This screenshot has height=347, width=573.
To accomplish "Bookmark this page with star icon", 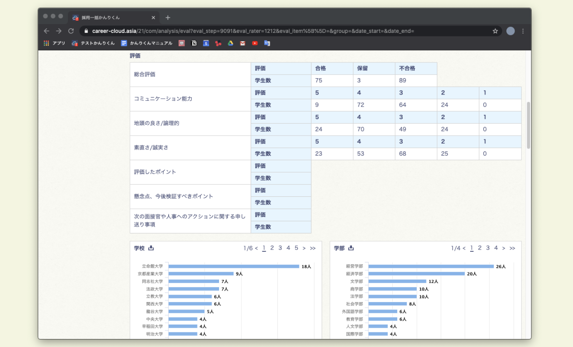I will (x=495, y=31).
